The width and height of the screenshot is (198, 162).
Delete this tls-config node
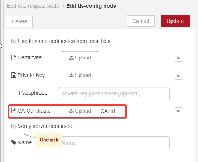[19, 21]
